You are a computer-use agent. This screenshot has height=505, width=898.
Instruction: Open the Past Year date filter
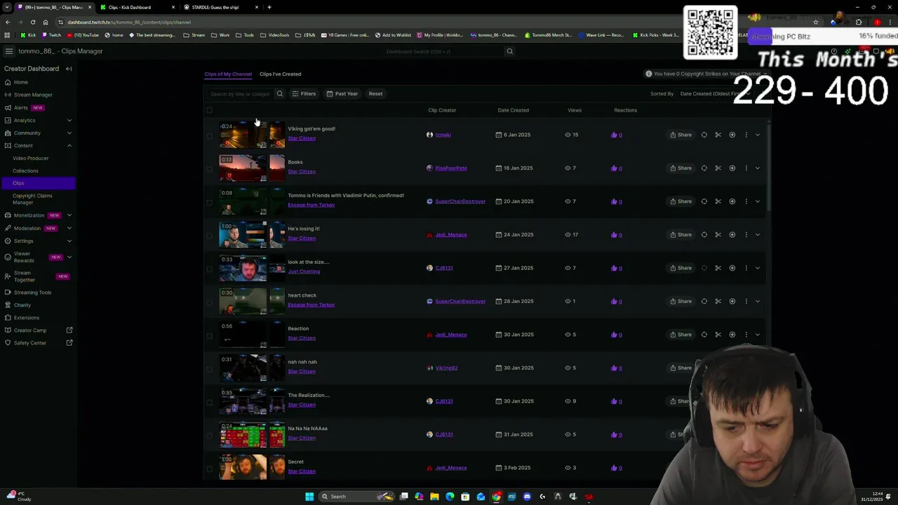[342, 94]
